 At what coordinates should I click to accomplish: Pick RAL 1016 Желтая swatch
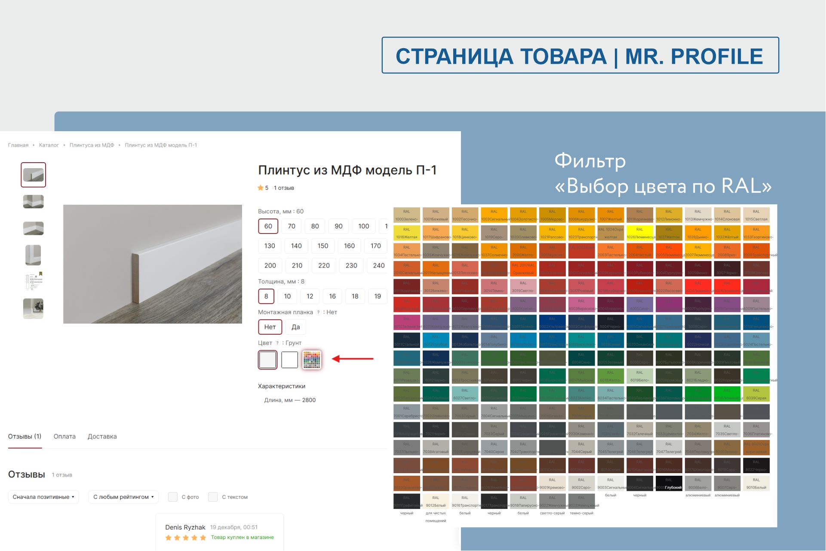point(407,233)
